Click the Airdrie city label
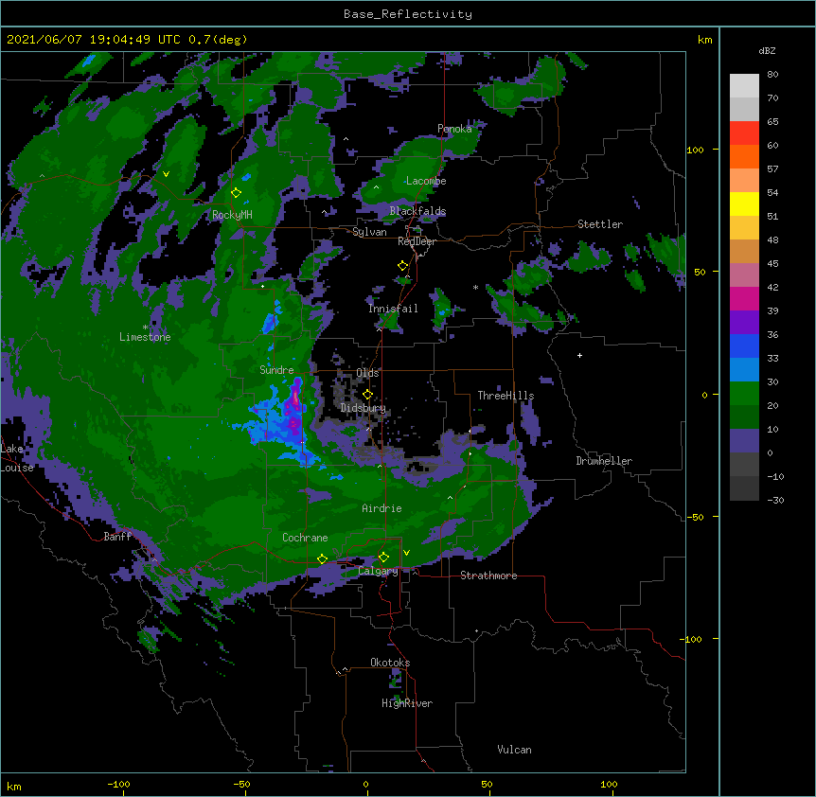 pyautogui.click(x=382, y=508)
